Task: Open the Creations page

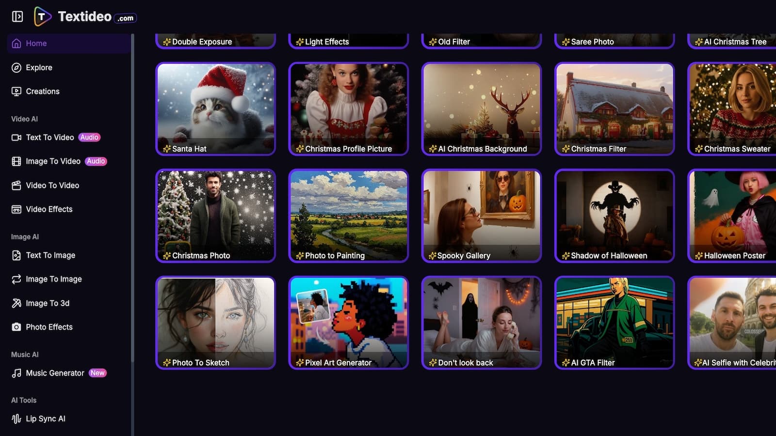Action: click(42, 91)
